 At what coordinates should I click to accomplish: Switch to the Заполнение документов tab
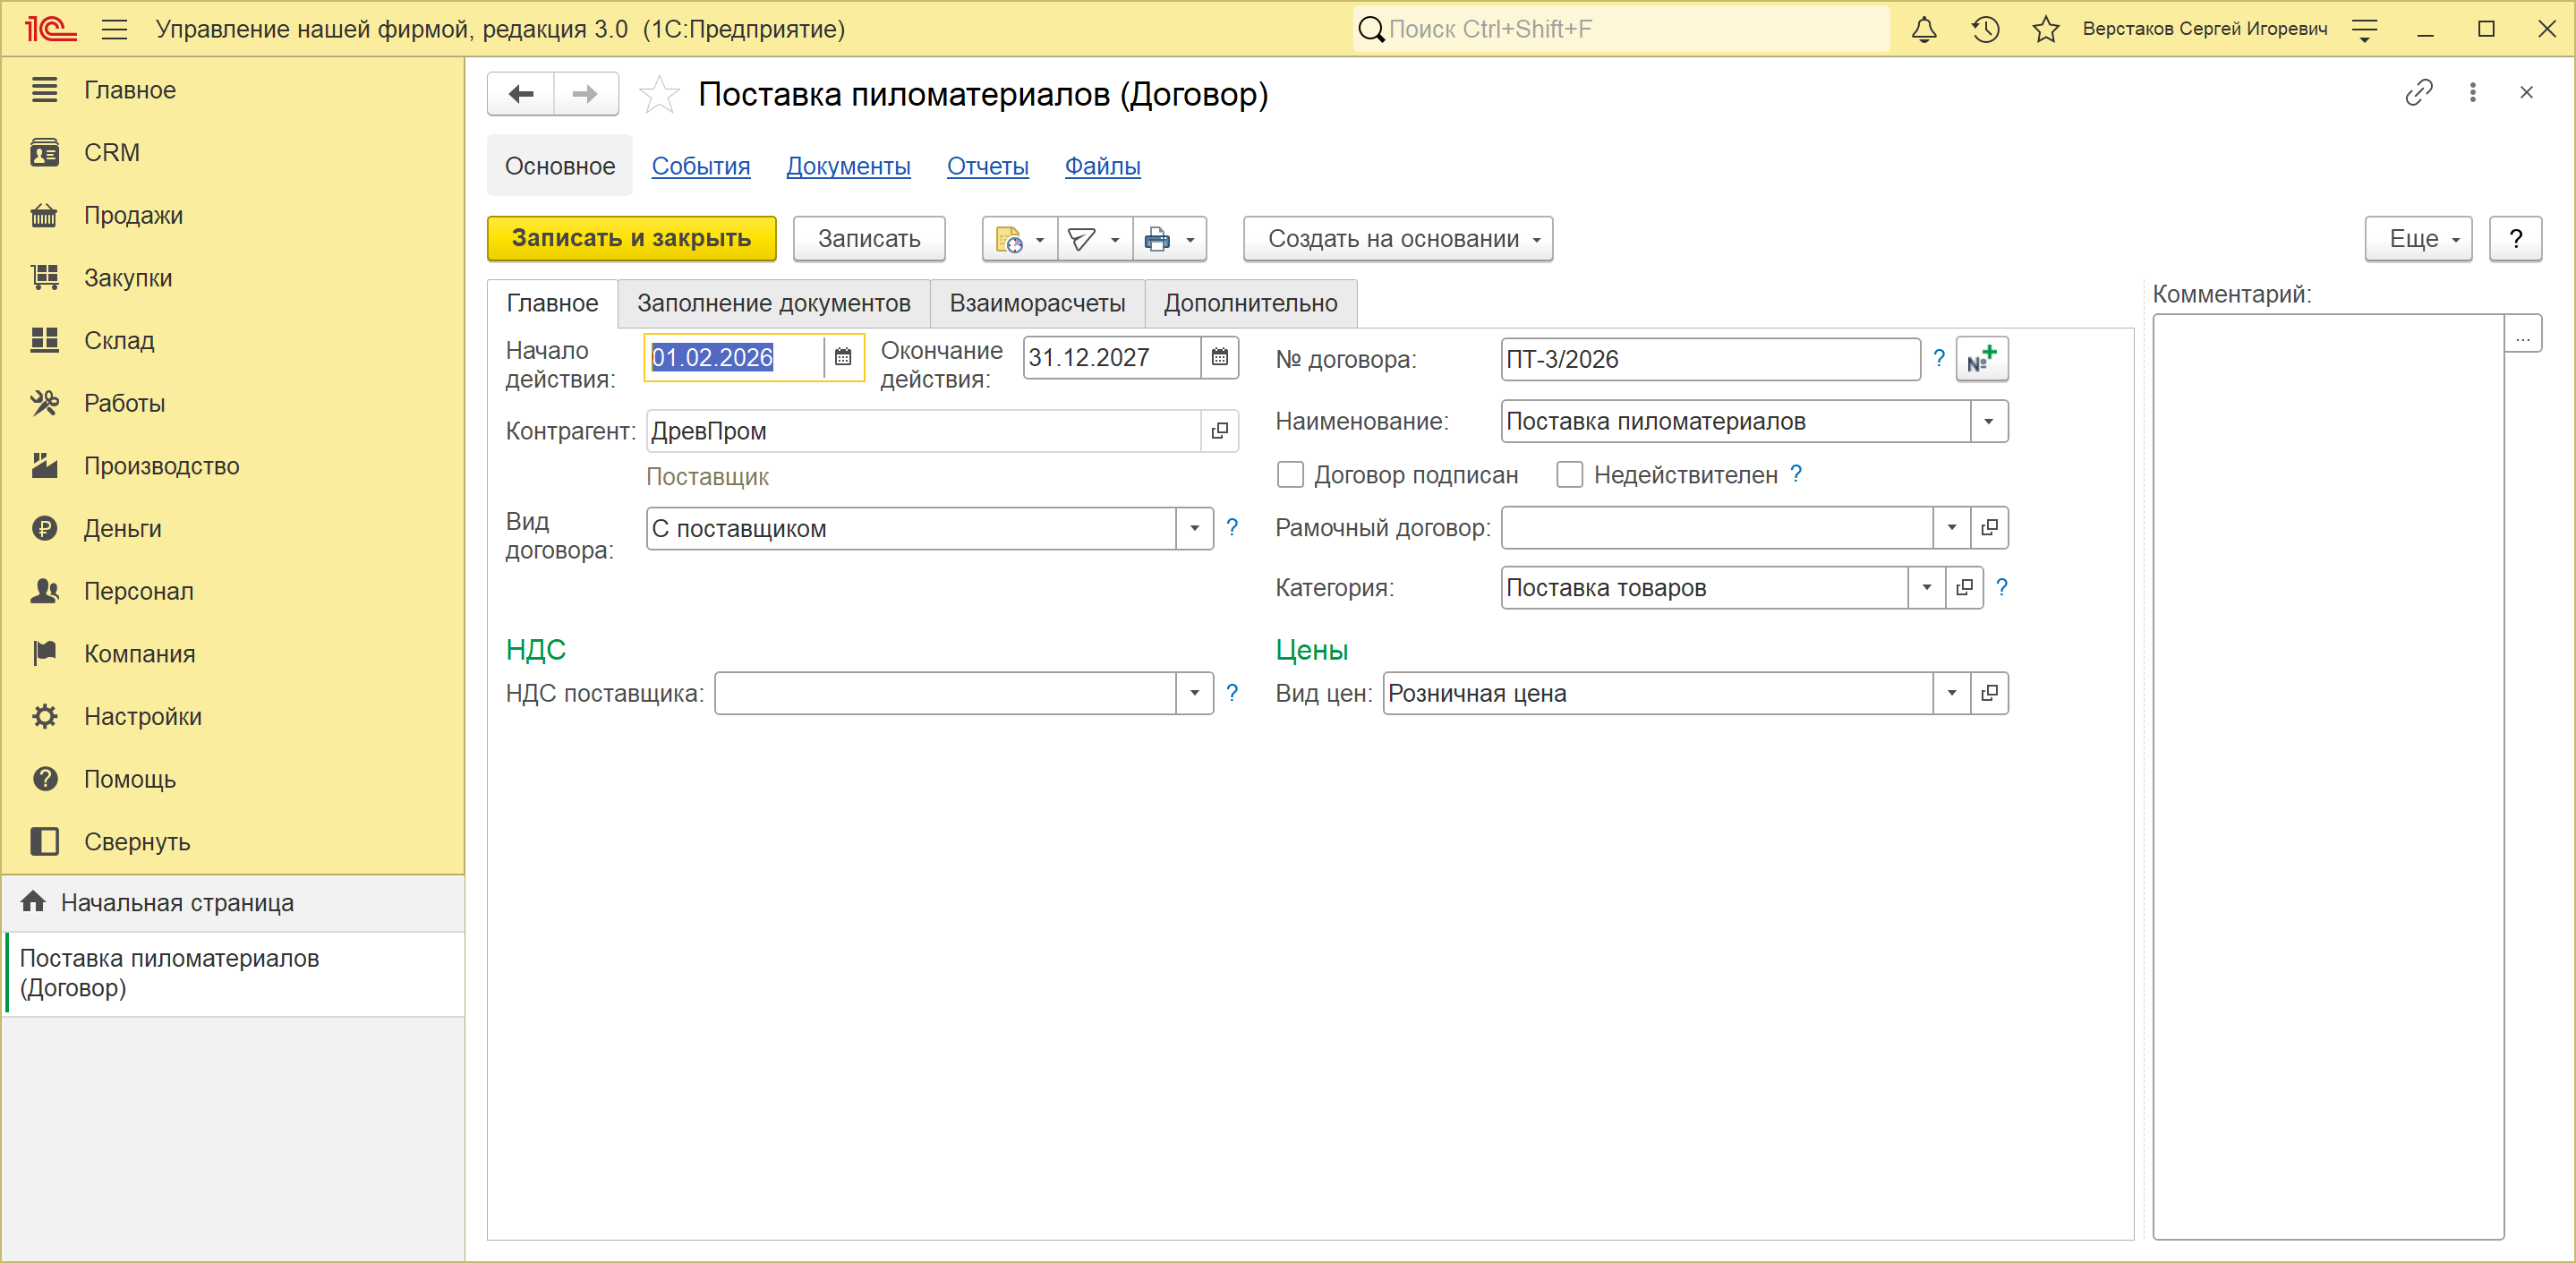[x=774, y=303]
